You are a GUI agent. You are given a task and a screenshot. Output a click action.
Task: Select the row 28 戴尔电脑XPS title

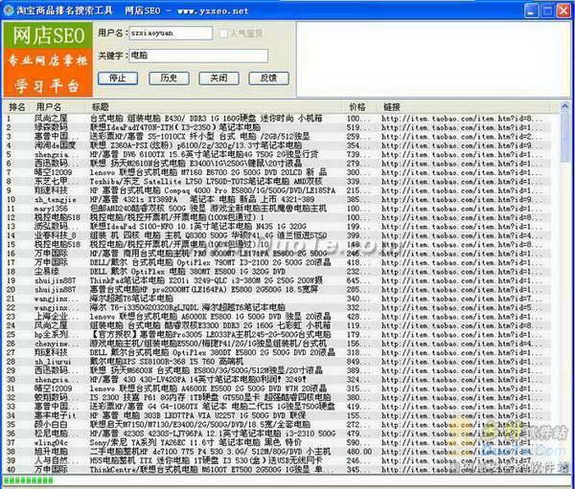[166, 362]
